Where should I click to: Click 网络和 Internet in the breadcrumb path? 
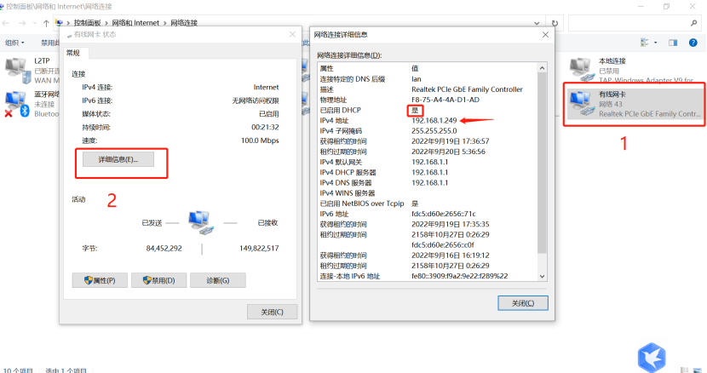[135, 23]
